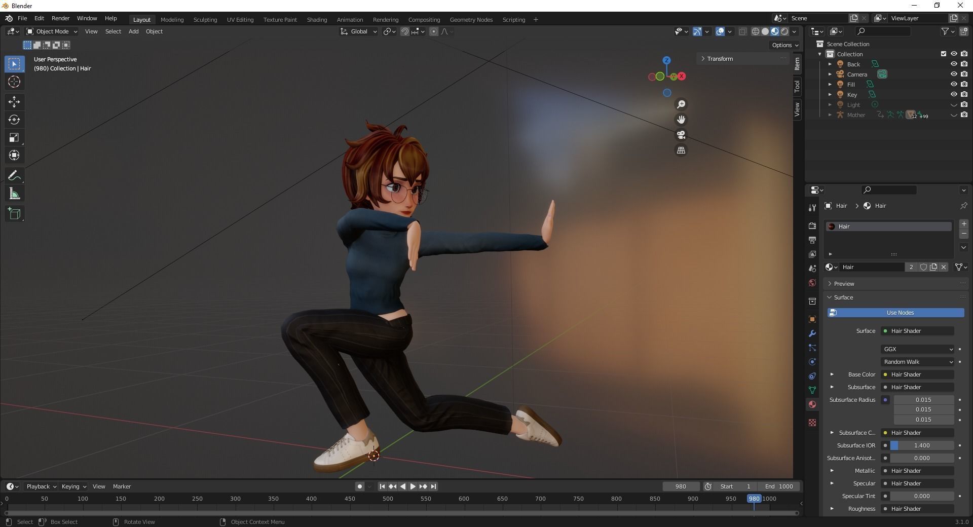
Task: Hide the Back light in viewport
Action: click(953, 64)
